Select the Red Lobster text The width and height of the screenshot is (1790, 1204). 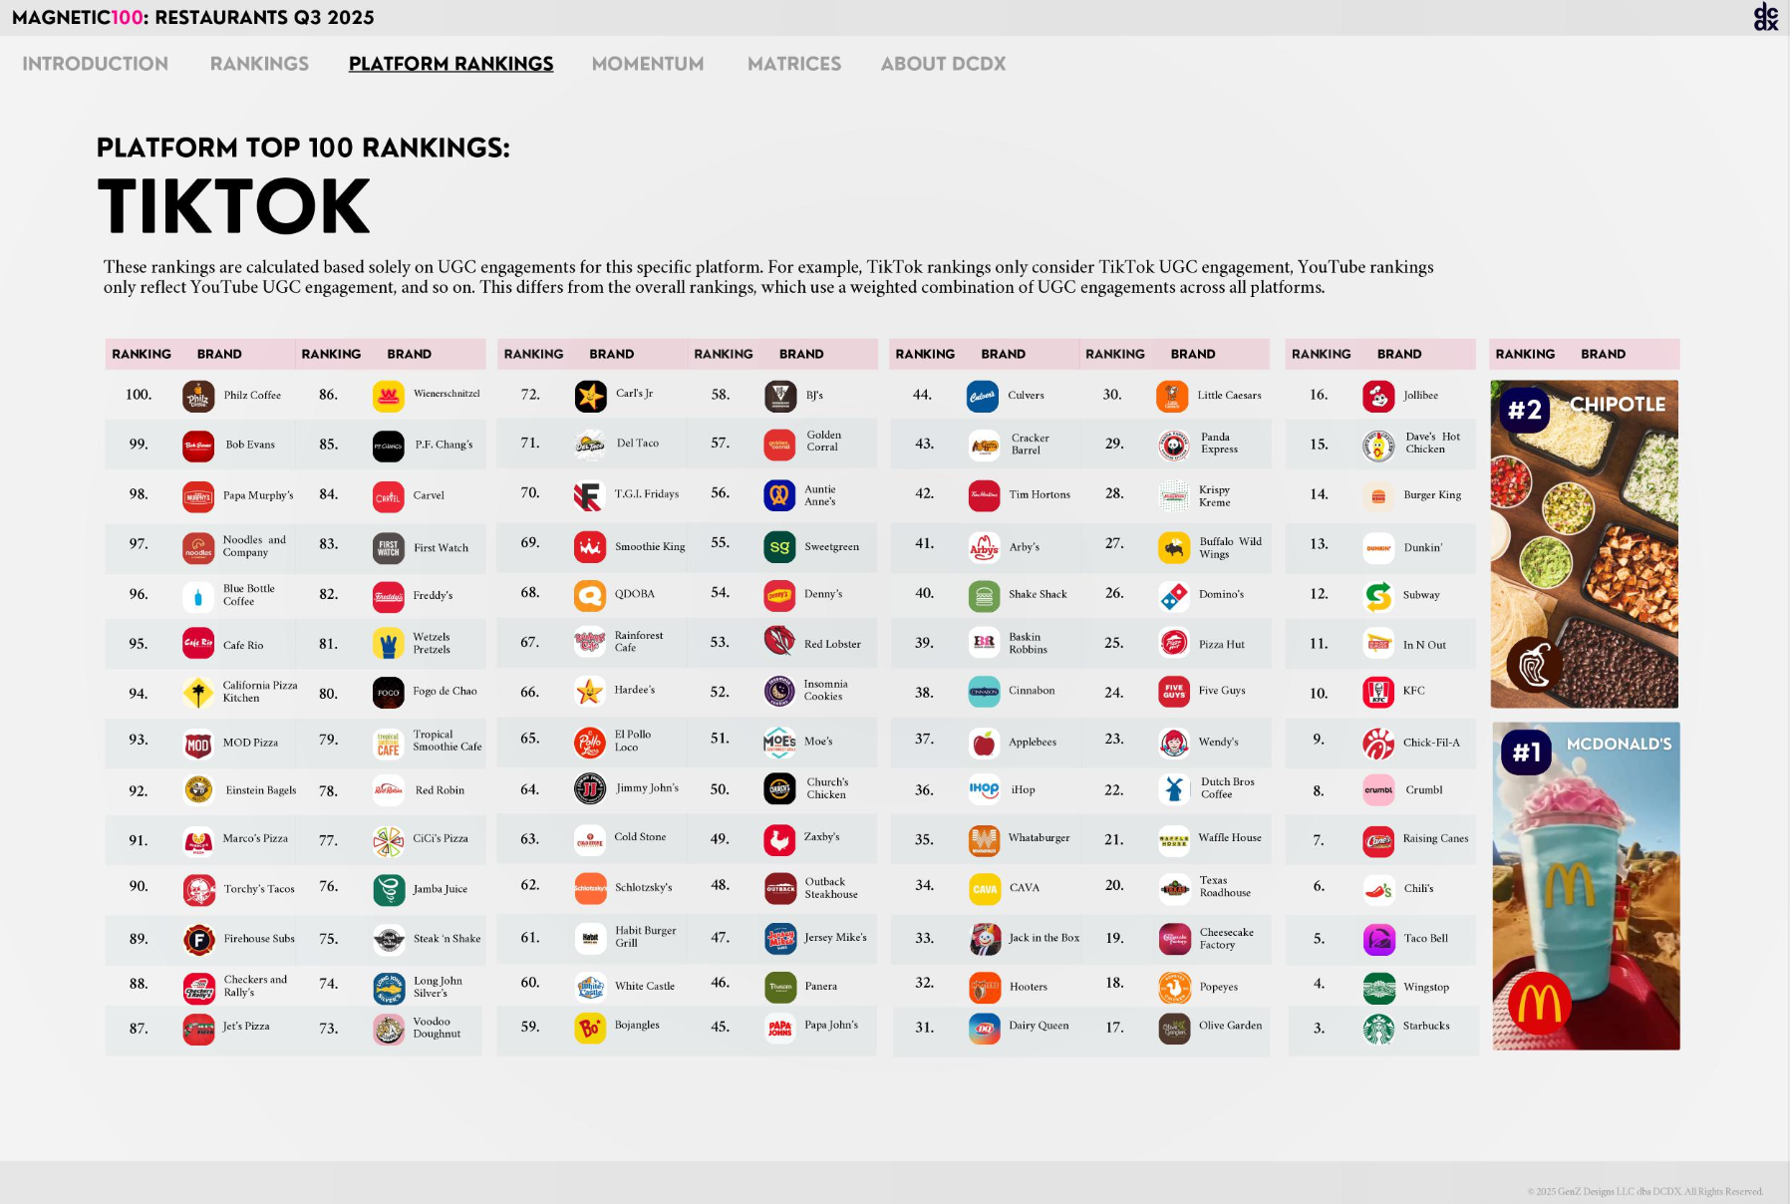832,645
